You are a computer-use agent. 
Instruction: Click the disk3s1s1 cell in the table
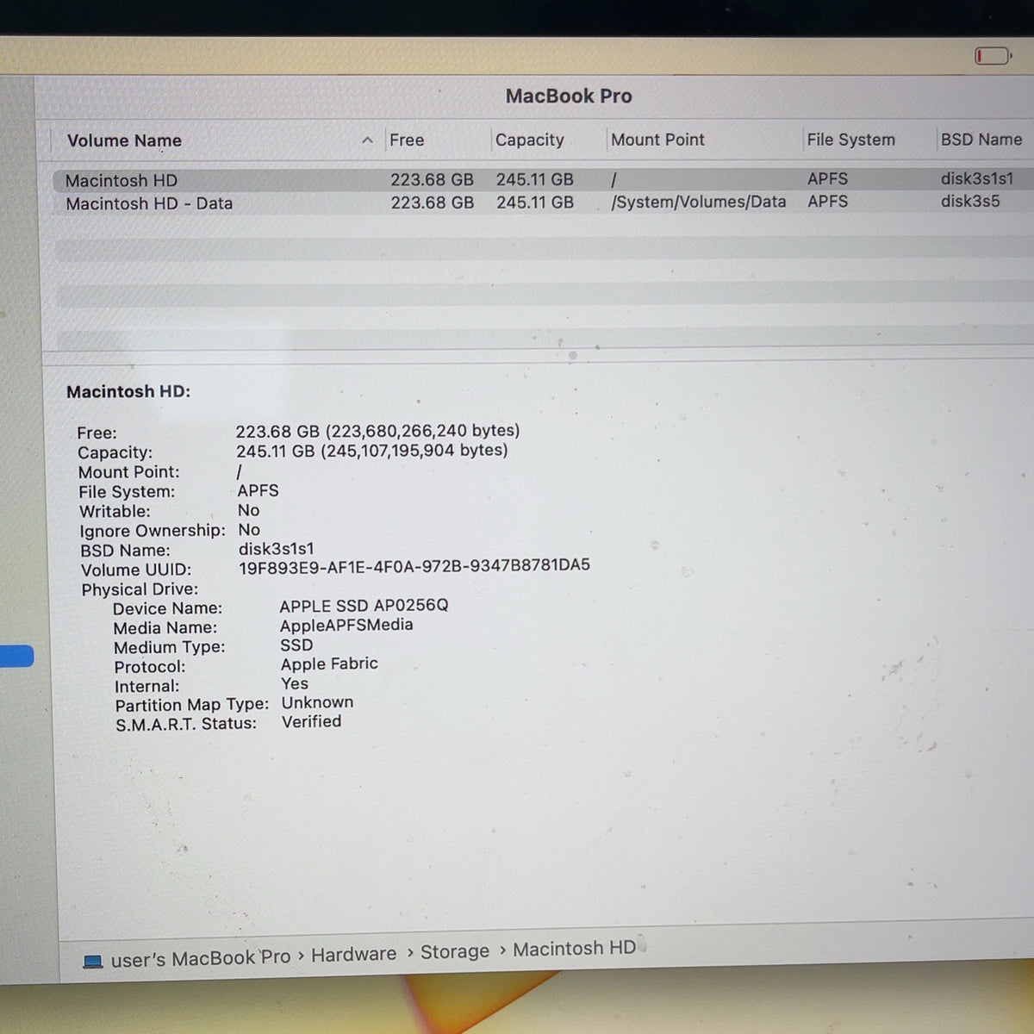coord(977,178)
